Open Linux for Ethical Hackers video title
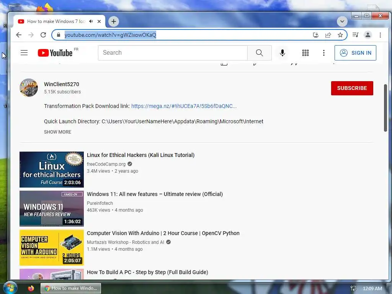This screenshot has height=294, width=392. pyautogui.click(x=140, y=155)
